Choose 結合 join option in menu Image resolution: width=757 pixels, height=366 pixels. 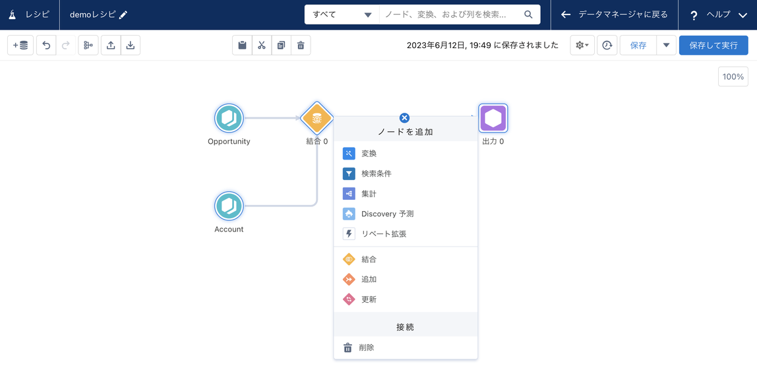click(x=406, y=259)
